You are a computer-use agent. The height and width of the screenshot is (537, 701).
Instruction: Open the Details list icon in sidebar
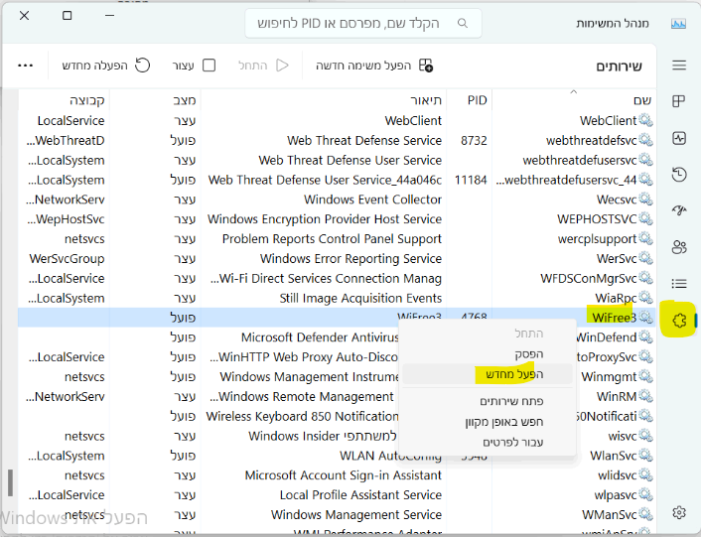[x=679, y=284]
